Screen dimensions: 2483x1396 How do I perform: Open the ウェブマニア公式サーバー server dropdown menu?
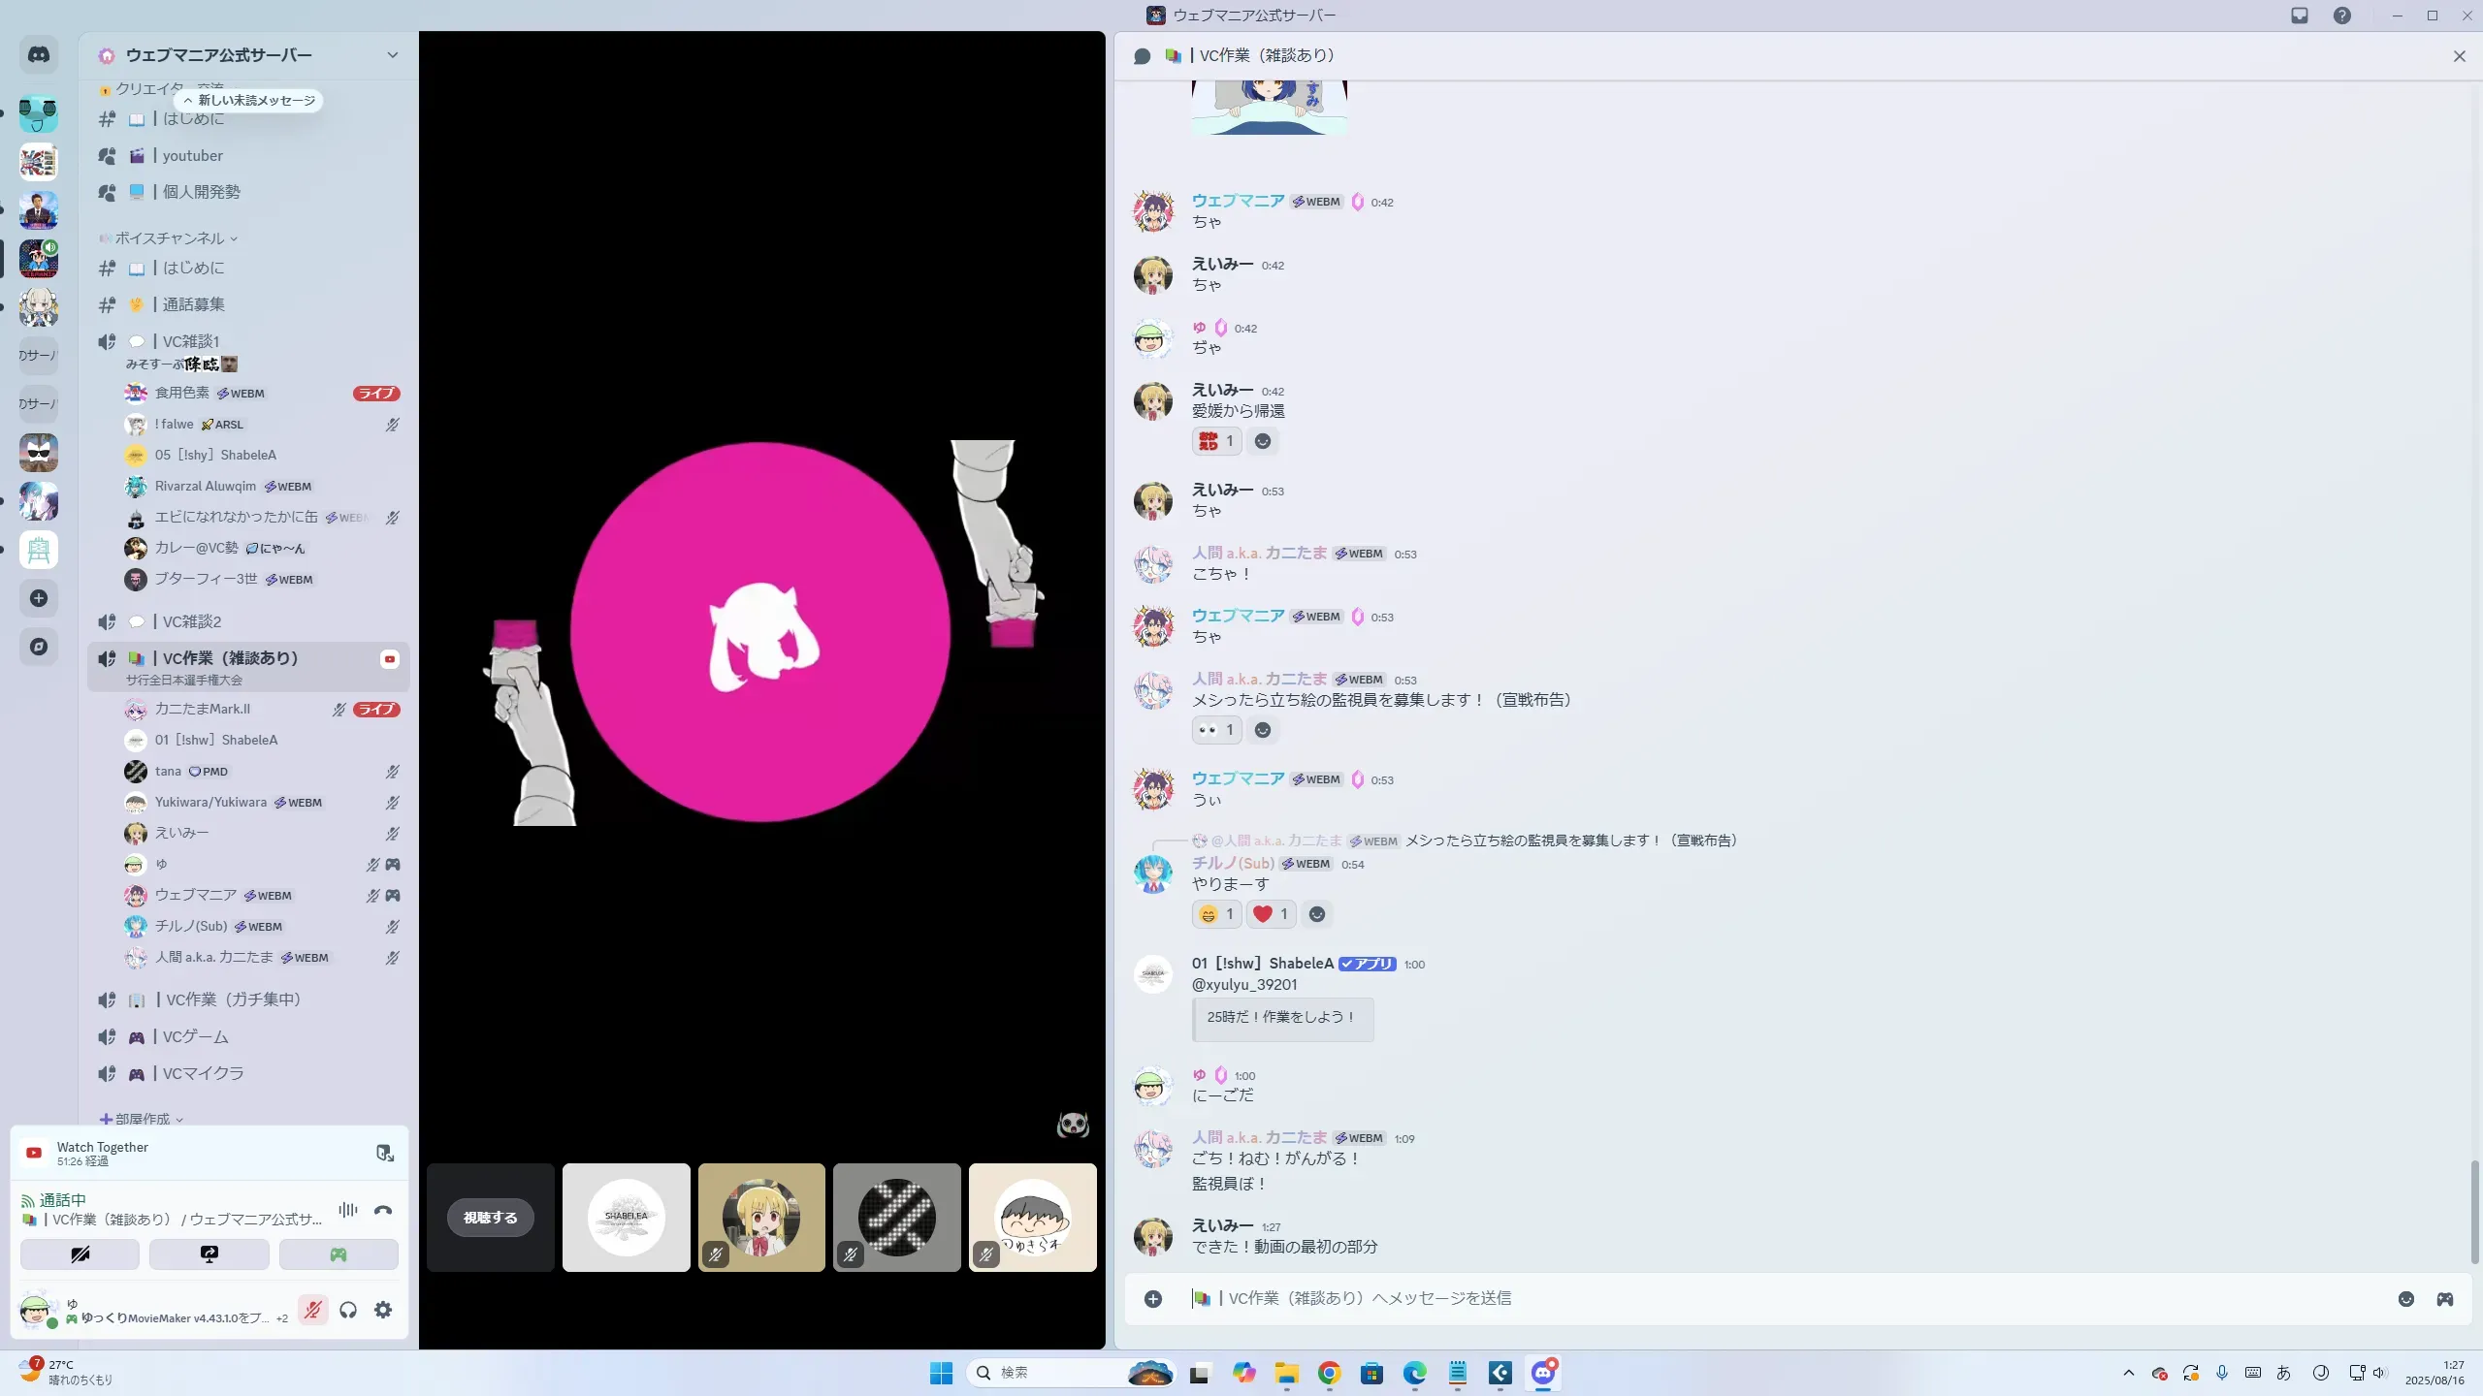point(392,55)
